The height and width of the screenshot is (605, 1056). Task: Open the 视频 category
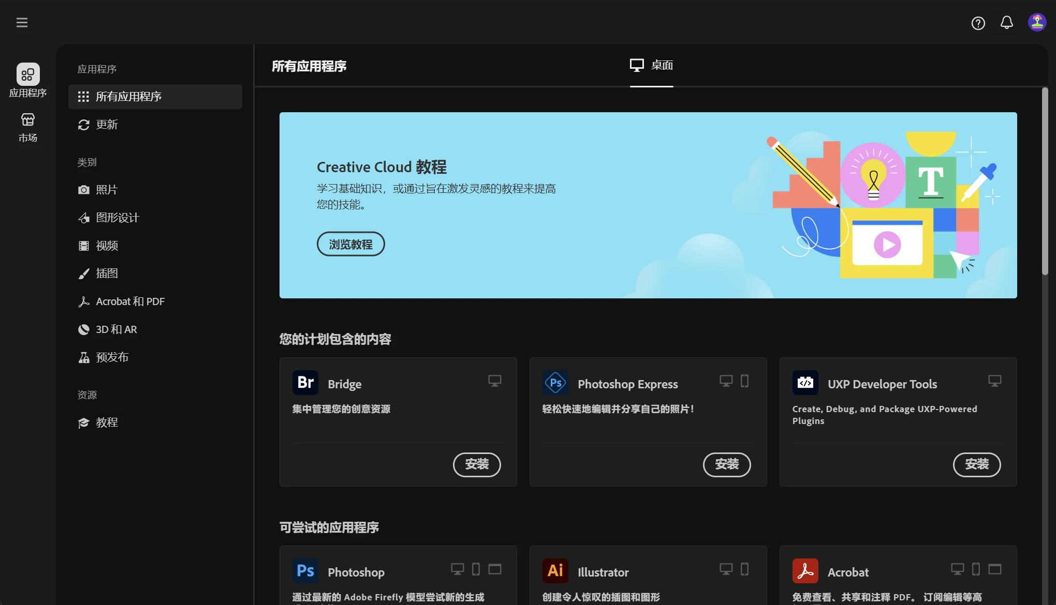(x=107, y=245)
